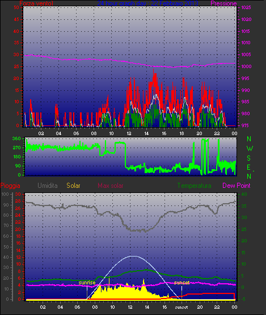Click pressure axis value 1020
Screen dimensions: 266x315
[246, 19]
